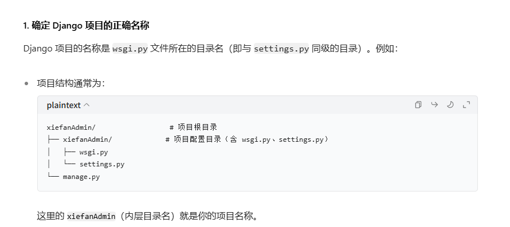Click the plaintext language label

click(x=64, y=105)
